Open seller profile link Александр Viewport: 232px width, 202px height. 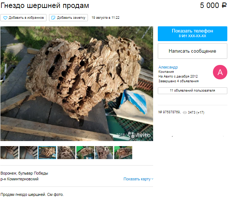[168, 67]
